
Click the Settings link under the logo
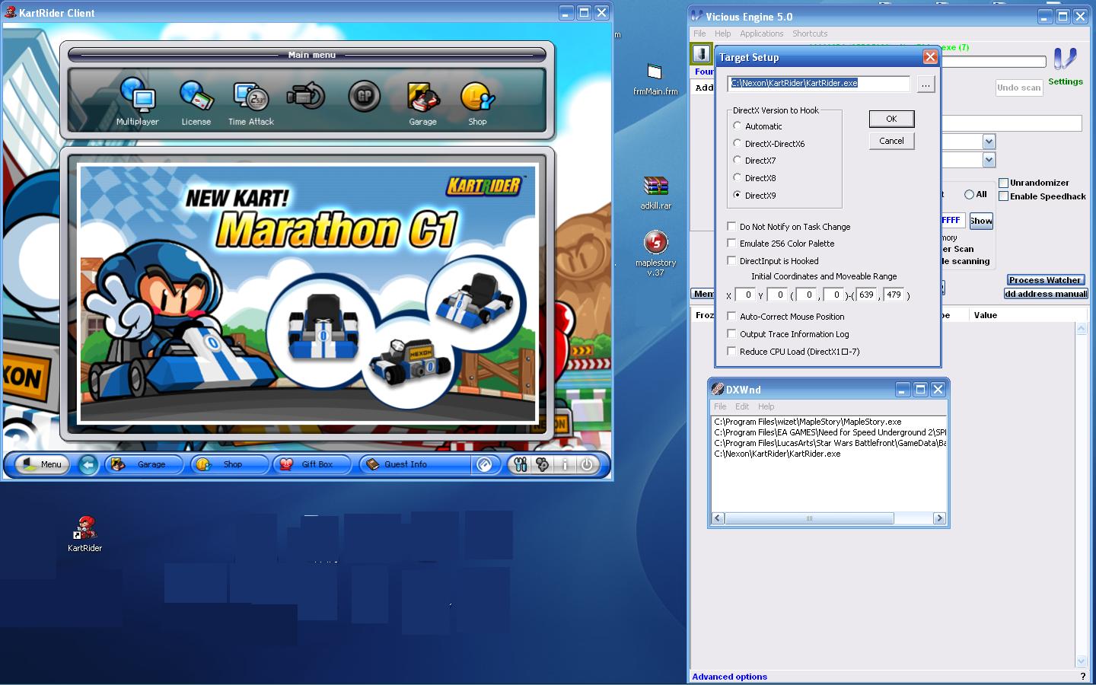(1065, 81)
